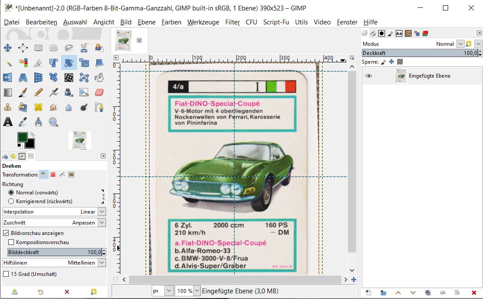Select the Eraser tool
Viewport: 483px width, 299px height.
pos(99,92)
